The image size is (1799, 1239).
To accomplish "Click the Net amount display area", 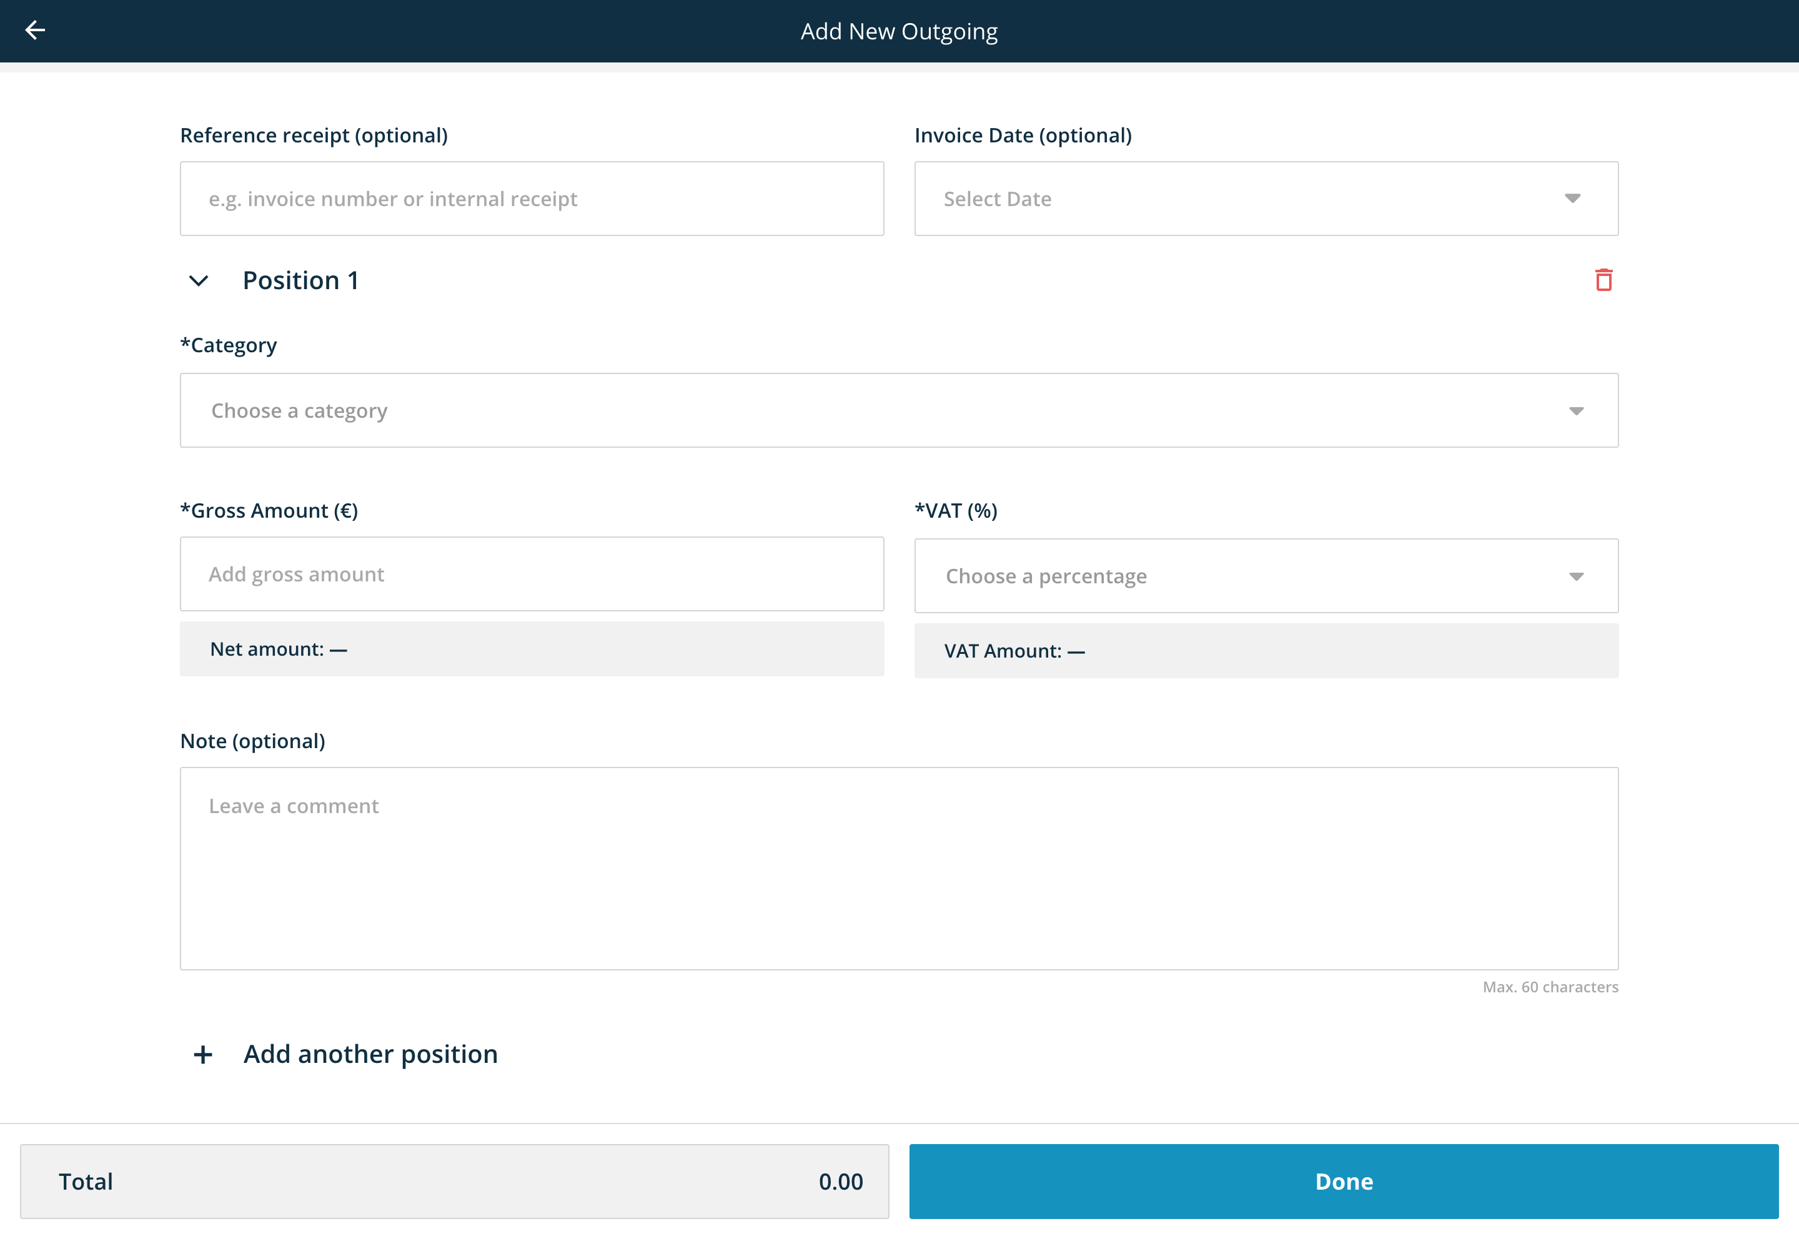I will (x=531, y=649).
